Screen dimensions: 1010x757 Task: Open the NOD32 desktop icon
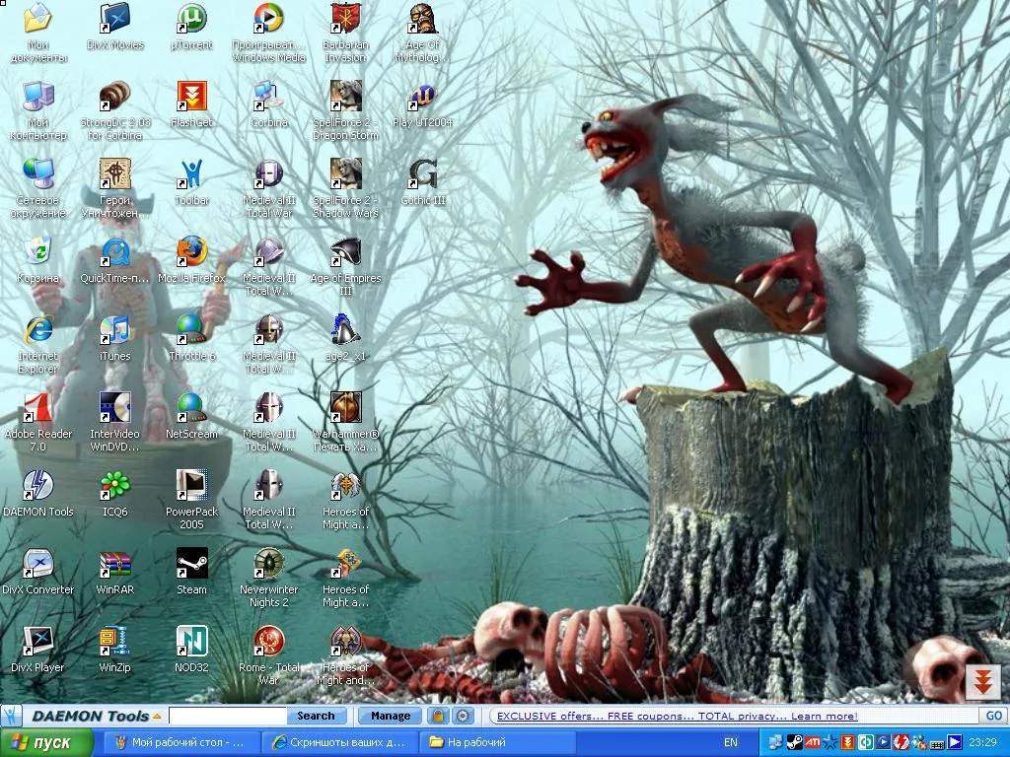[192, 649]
